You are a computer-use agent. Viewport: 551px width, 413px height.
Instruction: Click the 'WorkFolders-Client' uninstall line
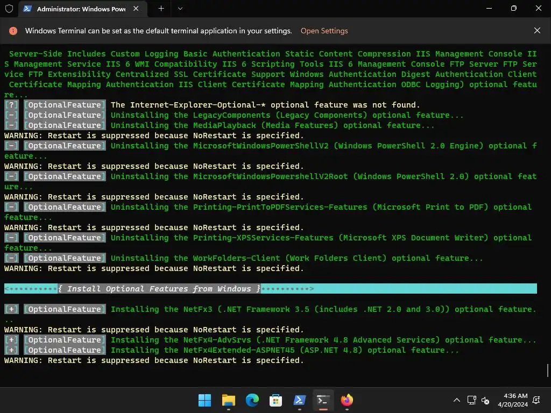tap(244, 258)
